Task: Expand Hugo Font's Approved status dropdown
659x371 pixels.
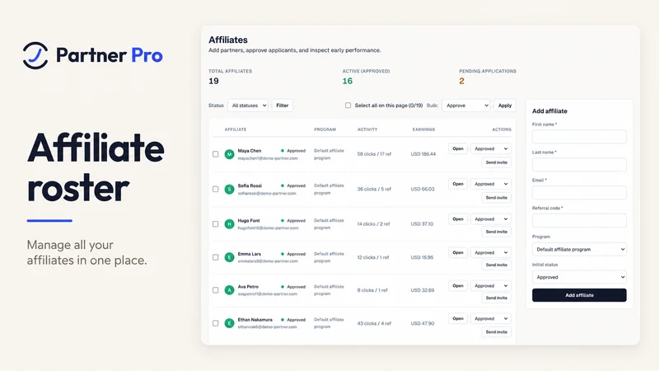Action: [490, 219]
